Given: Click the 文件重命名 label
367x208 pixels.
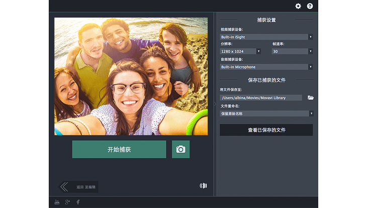Looking at the screenshot, I should 230,106.
